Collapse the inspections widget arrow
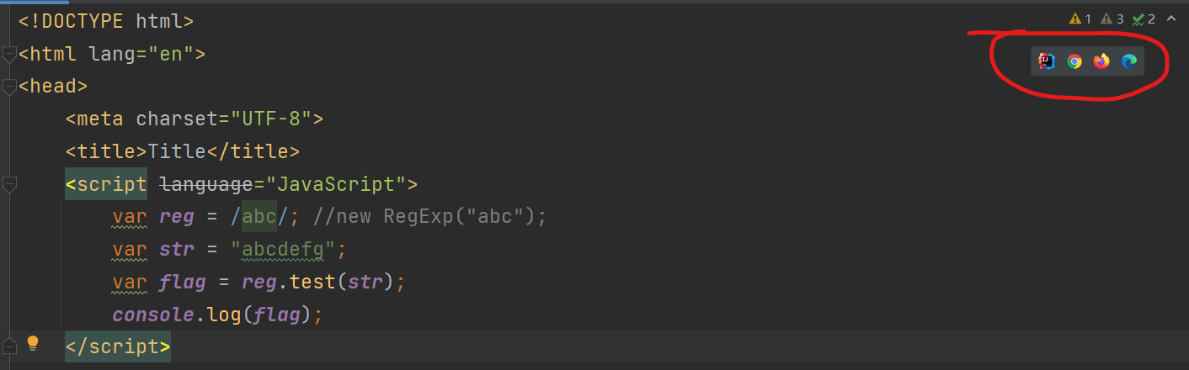This screenshot has width=1189, height=370. pos(1171,18)
